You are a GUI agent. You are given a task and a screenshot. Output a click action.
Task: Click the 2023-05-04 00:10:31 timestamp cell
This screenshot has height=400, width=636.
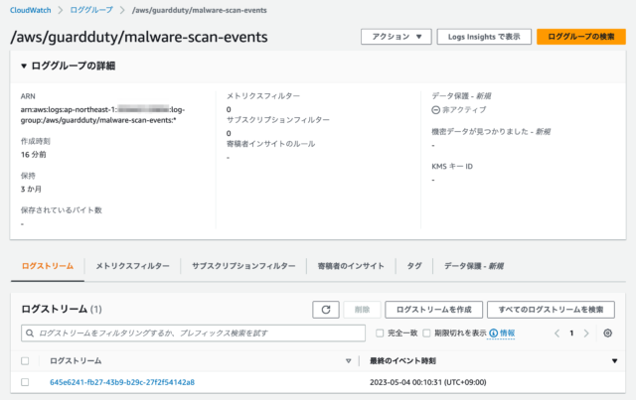[x=428, y=382]
